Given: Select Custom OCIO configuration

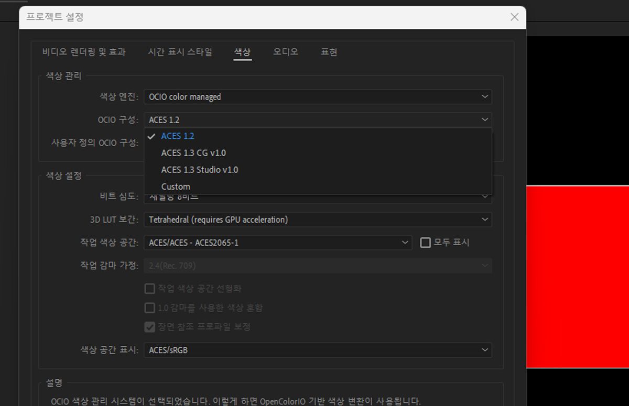Looking at the screenshot, I should pyautogui.click(x=176, y=186).
